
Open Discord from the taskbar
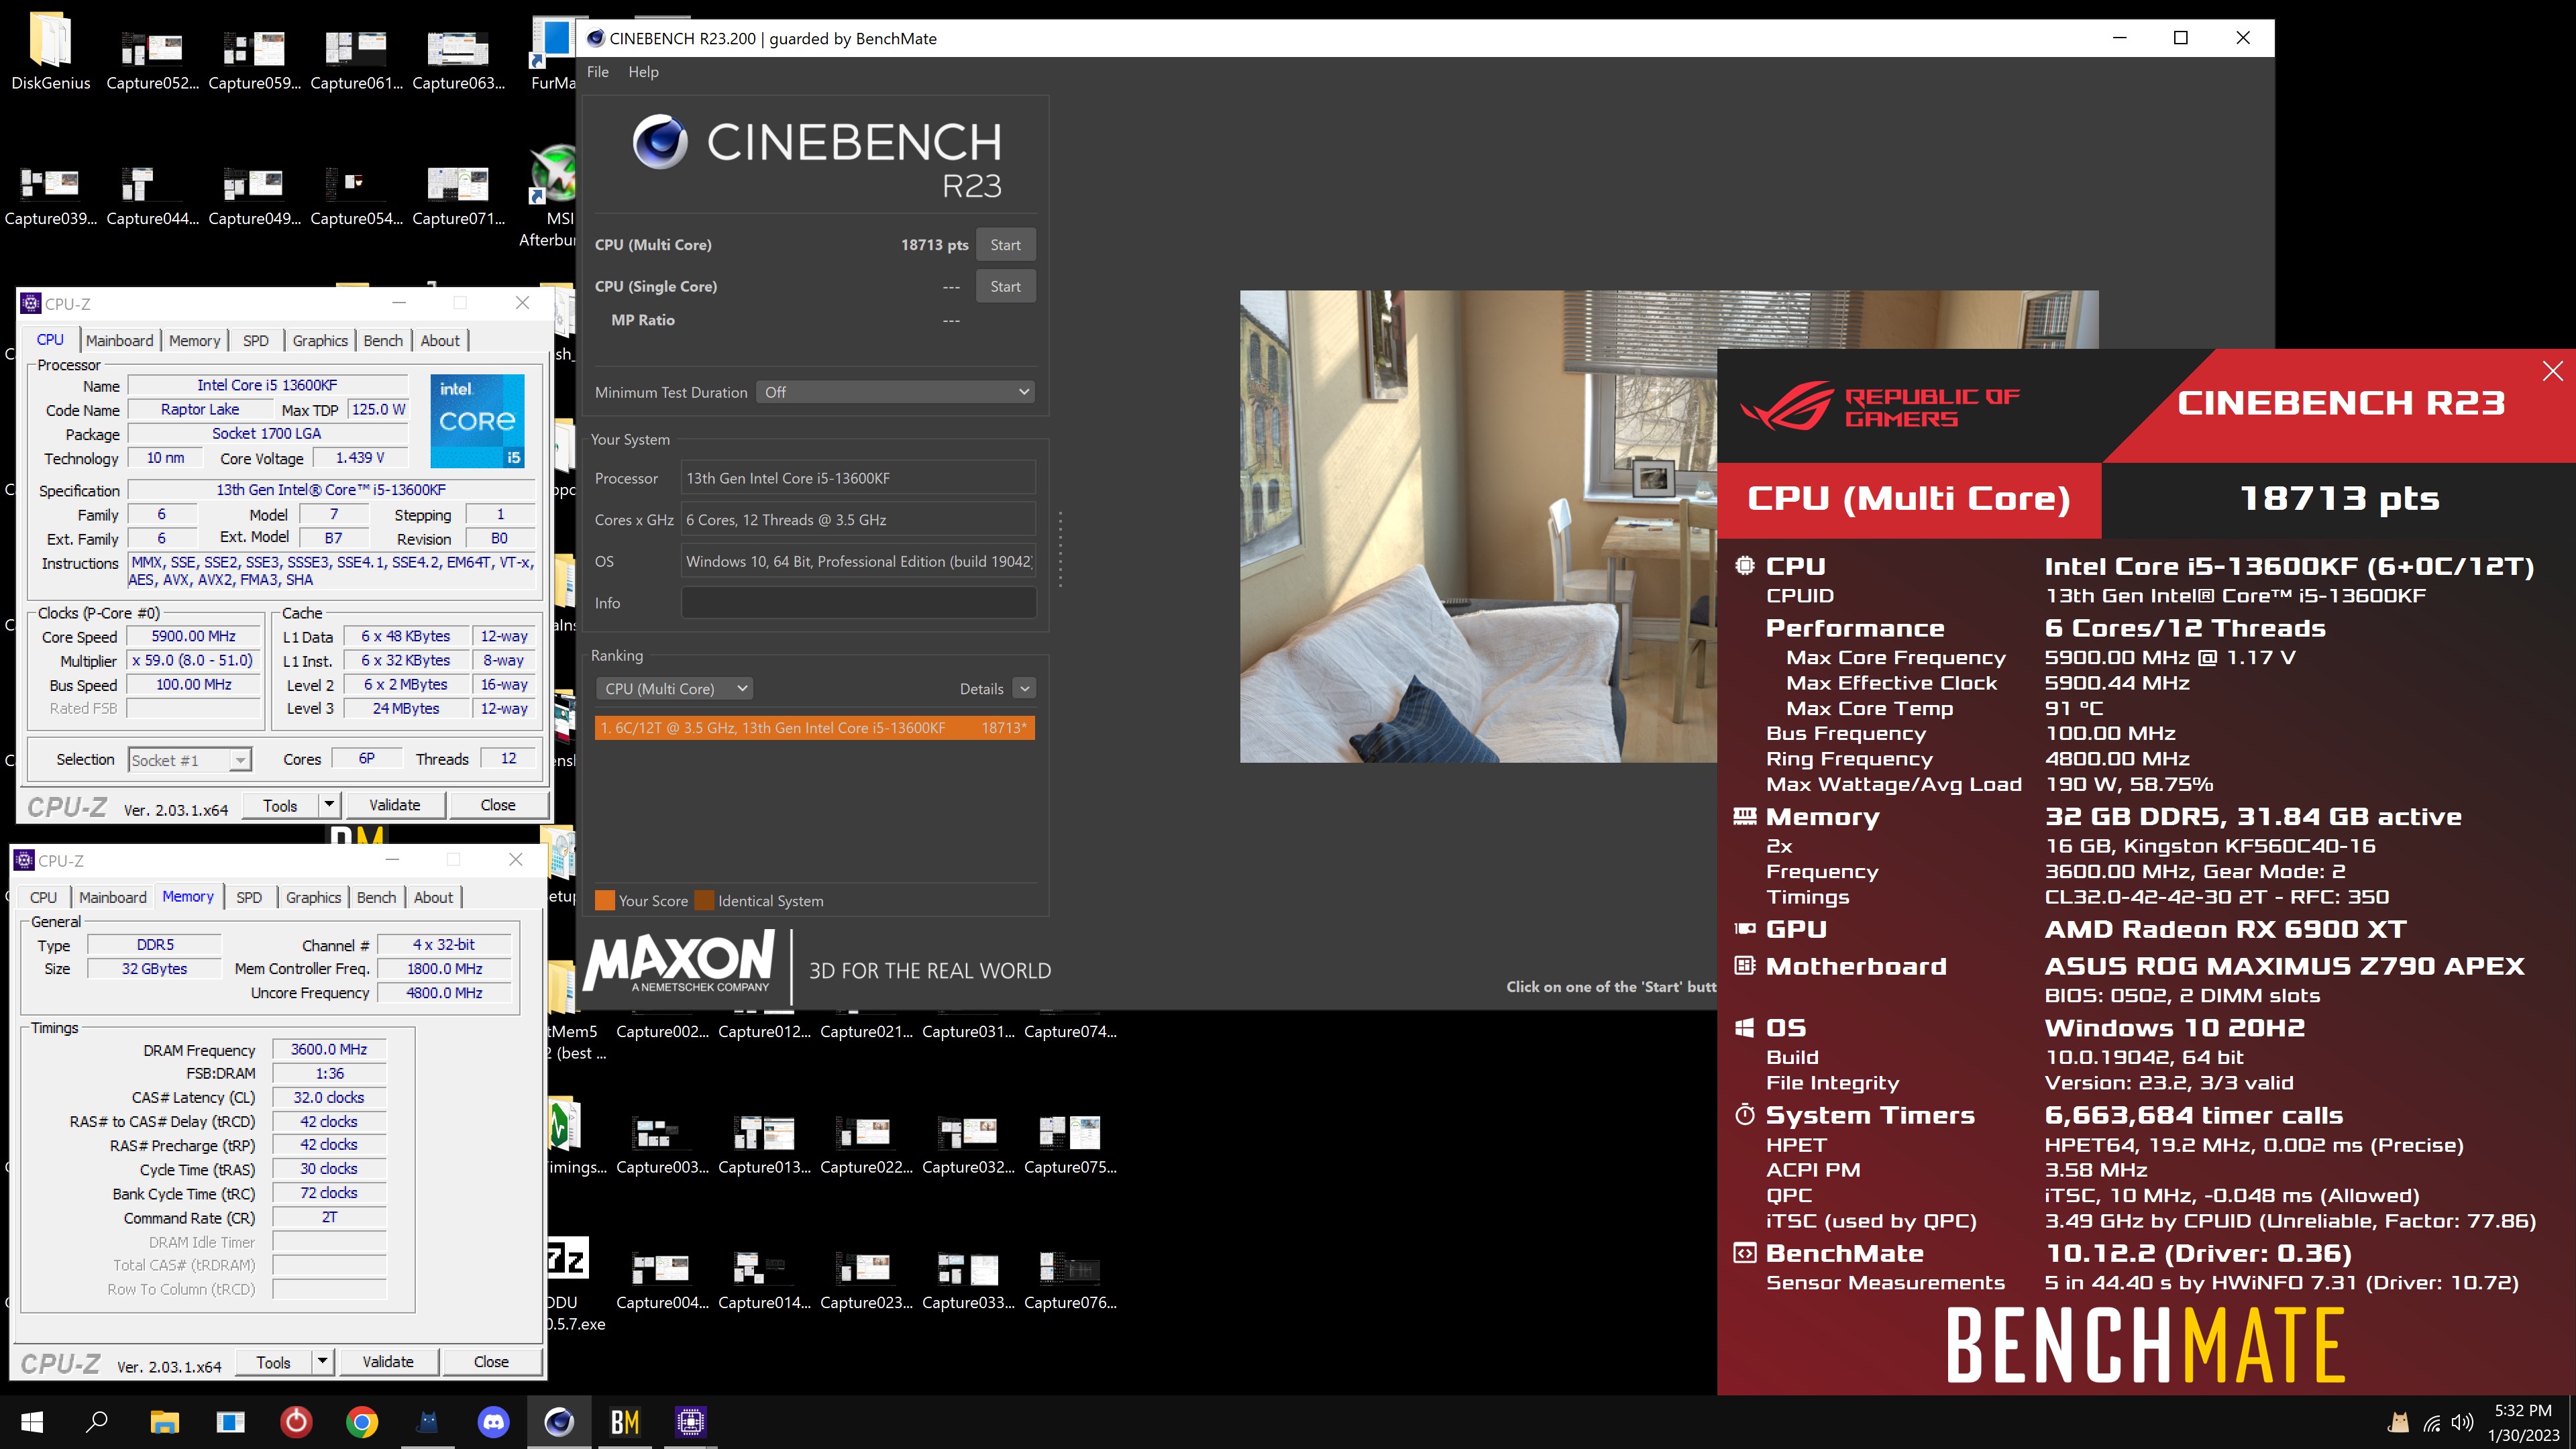coord(493,1421)
